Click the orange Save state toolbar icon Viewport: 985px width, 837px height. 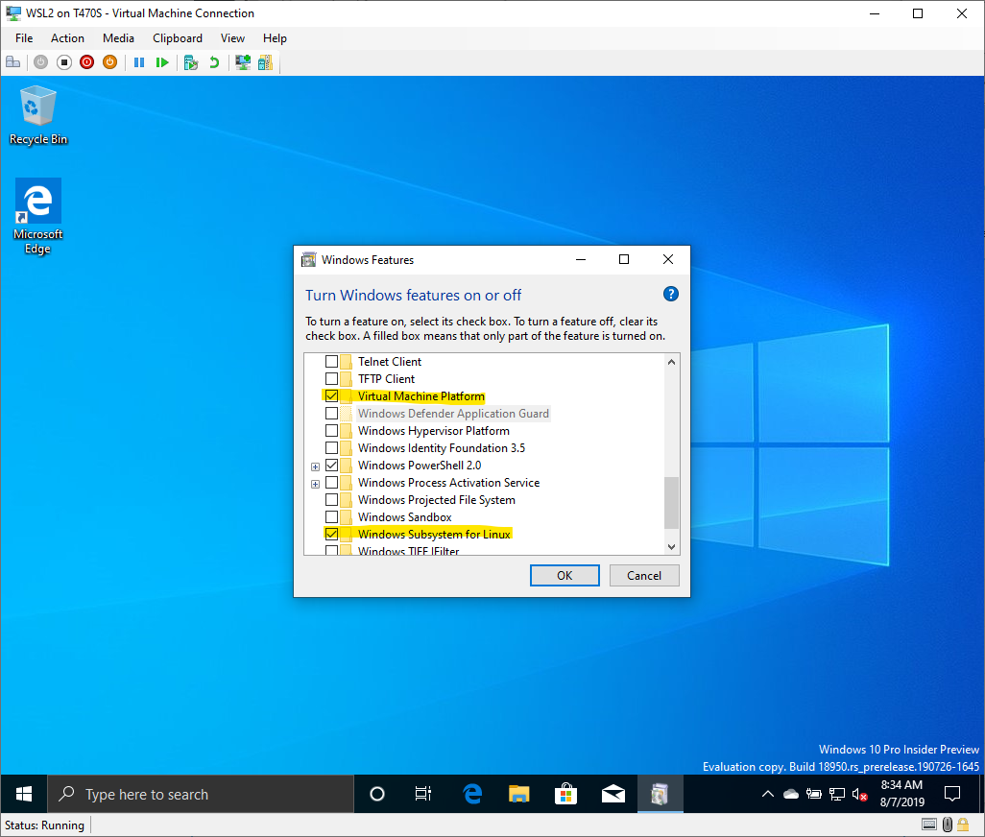coord(109,62)
